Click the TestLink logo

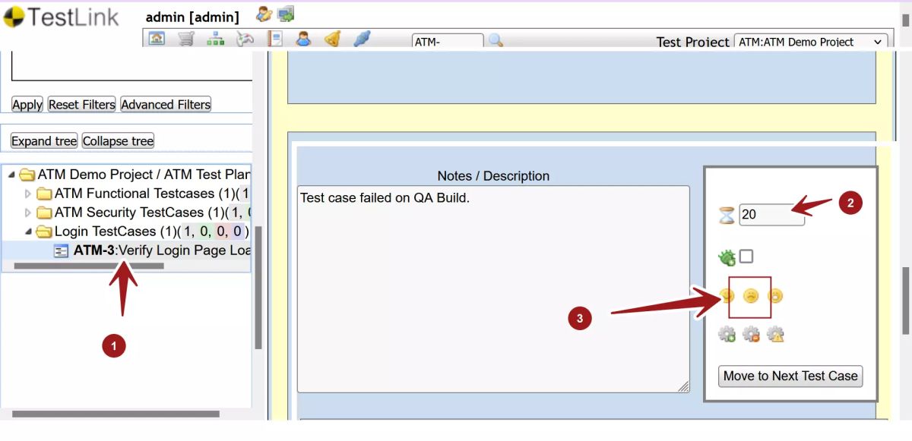[62, 17]
